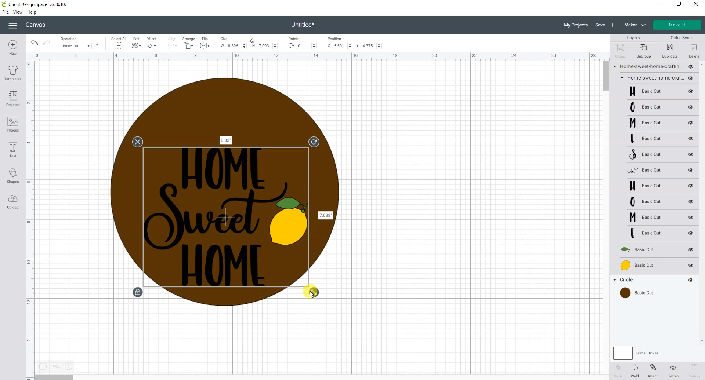Open the Edit dropdown

(x=136, y=45)
